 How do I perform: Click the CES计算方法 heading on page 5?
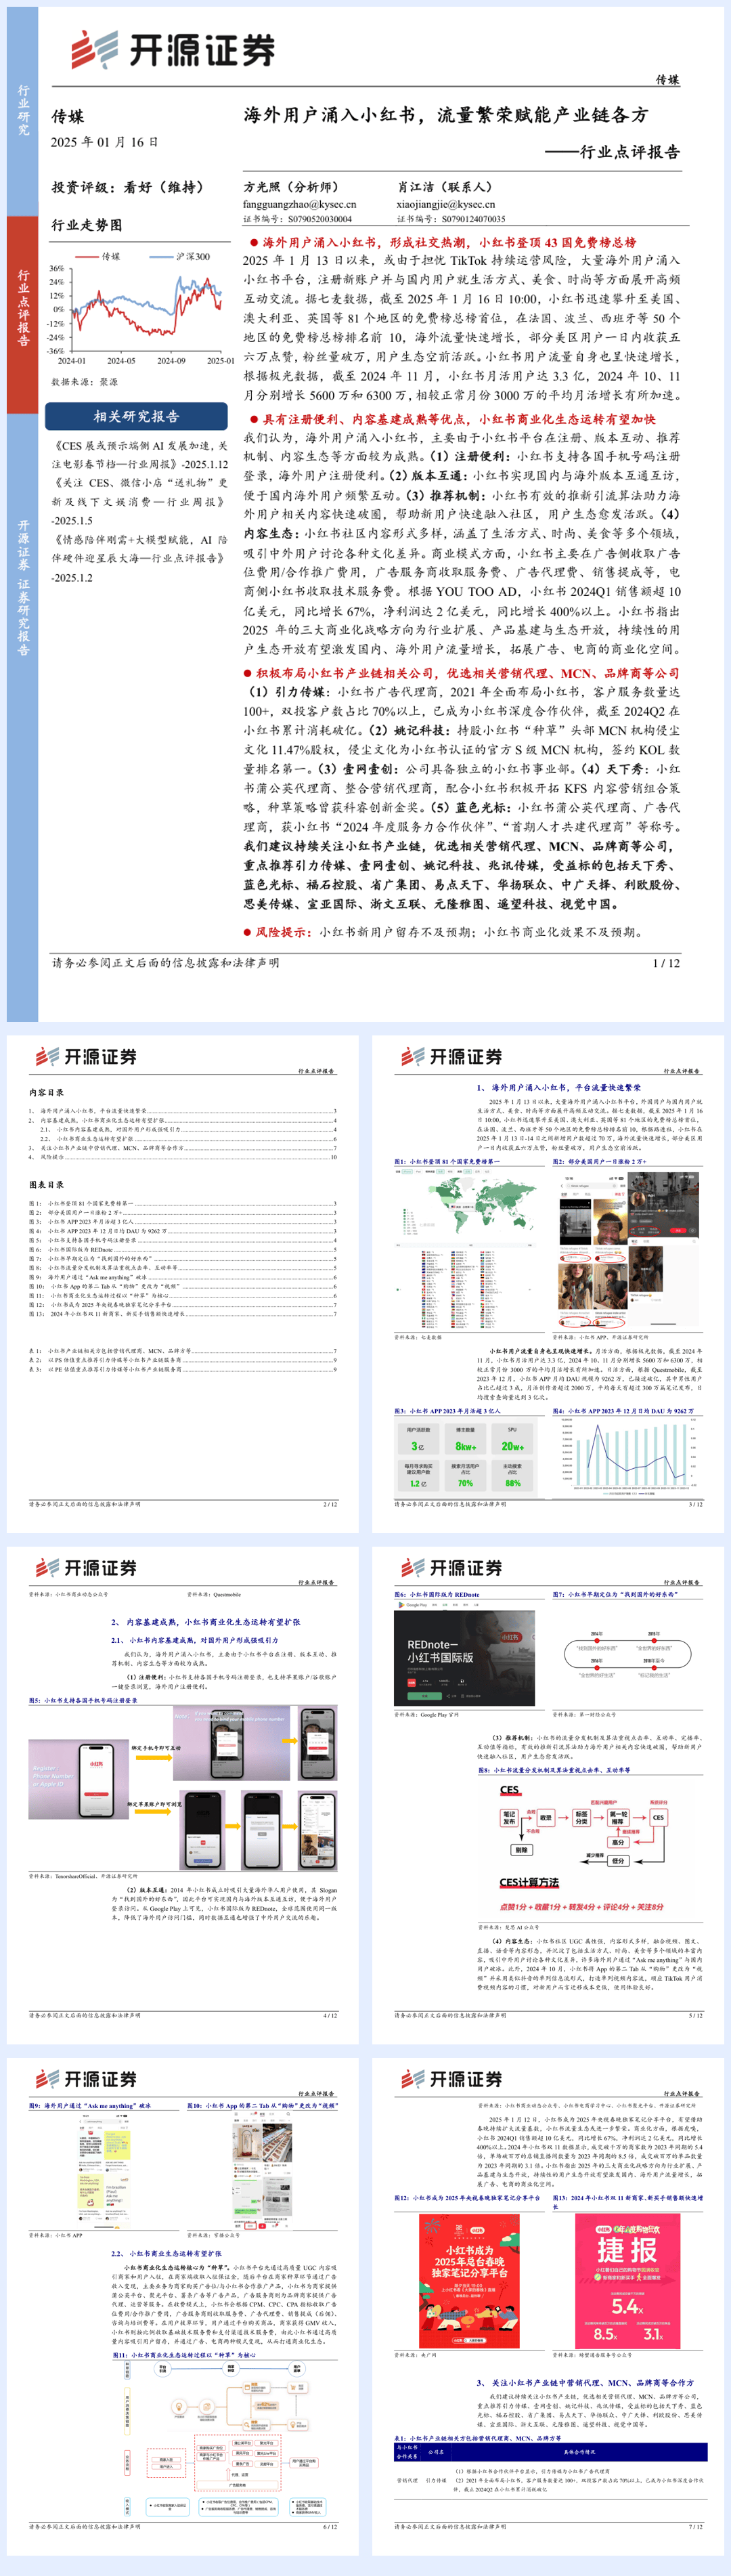529,1883
